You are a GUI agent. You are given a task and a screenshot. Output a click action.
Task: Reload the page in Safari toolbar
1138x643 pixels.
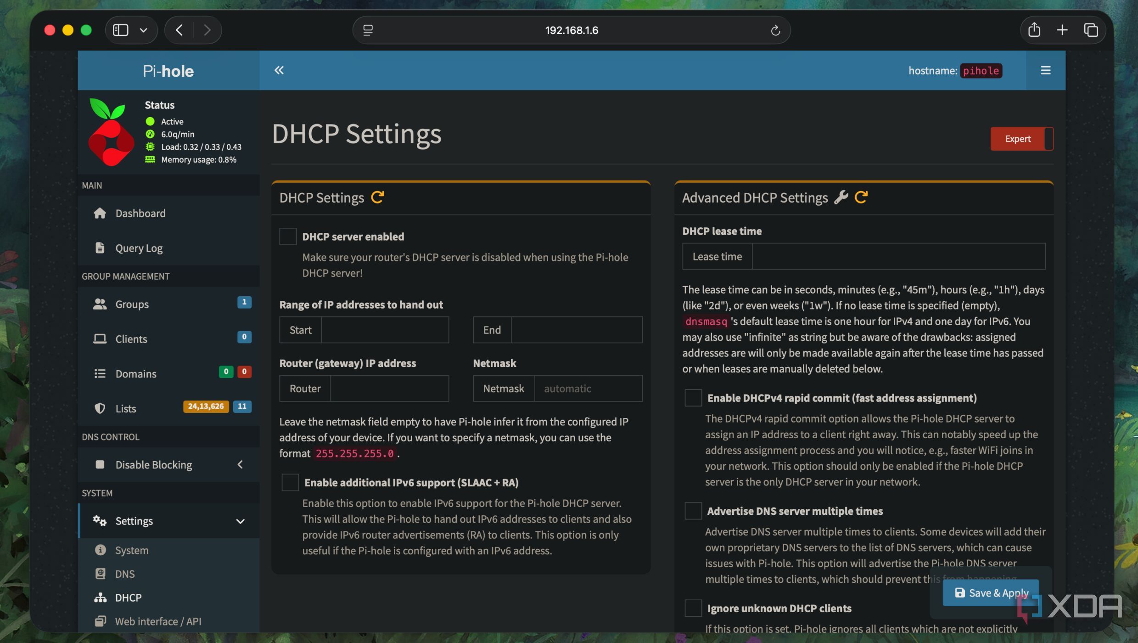point(775,30)
